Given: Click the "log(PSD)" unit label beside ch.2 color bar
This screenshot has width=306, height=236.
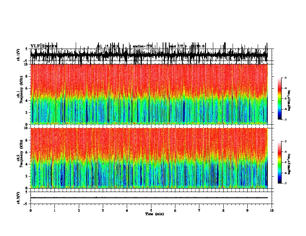Looking at the screenshot, I should point(289,164).
